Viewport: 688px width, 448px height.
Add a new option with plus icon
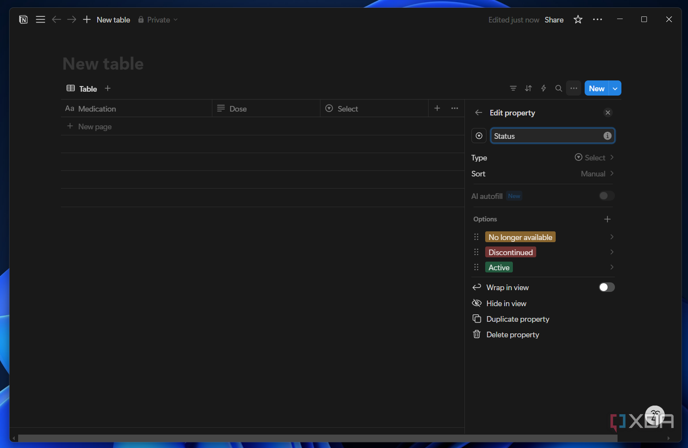(607, 219)
